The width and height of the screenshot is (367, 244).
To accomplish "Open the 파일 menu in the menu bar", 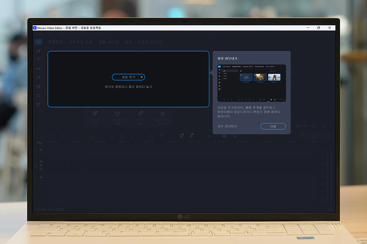I will click(x=39, y=34).
